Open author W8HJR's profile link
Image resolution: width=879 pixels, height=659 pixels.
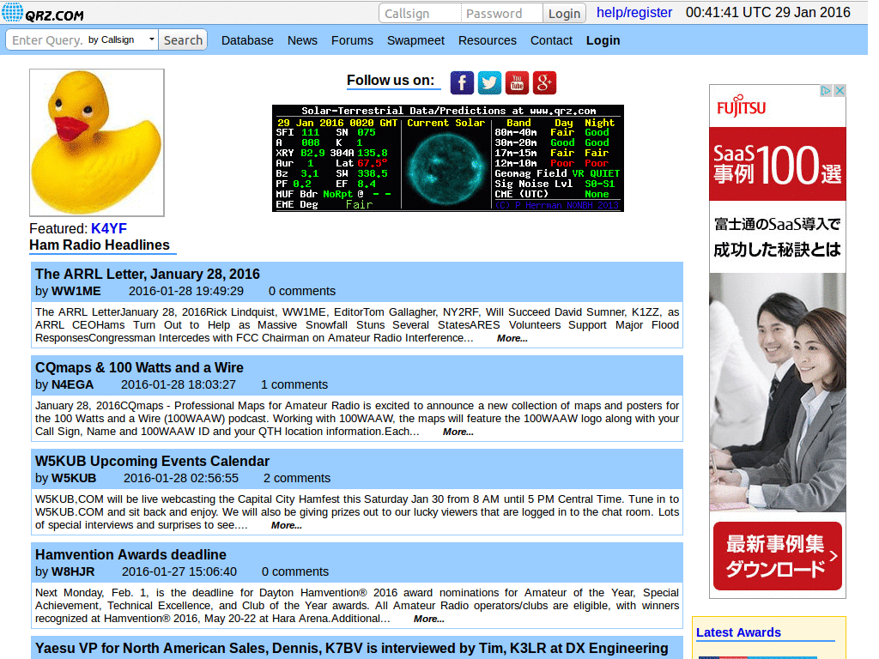(73, 572)
